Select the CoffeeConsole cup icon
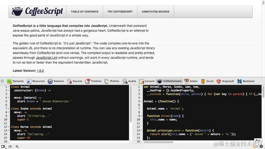The image size is (265, 149). tap(160, 81)
